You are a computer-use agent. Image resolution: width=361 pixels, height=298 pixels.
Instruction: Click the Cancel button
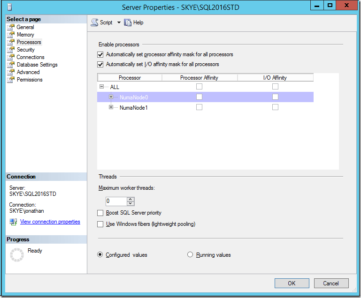tap(331, 283)
